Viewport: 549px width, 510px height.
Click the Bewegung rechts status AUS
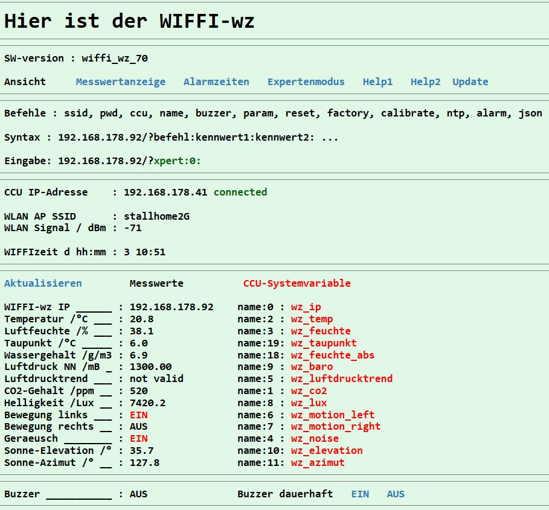coord(139,426)
